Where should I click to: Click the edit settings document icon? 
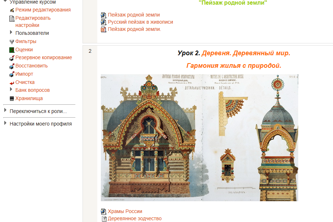[x=12, y=19]
